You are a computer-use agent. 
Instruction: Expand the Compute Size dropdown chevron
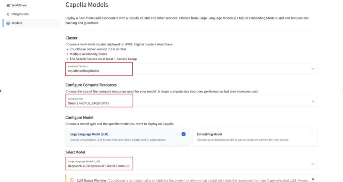point(313,102)
